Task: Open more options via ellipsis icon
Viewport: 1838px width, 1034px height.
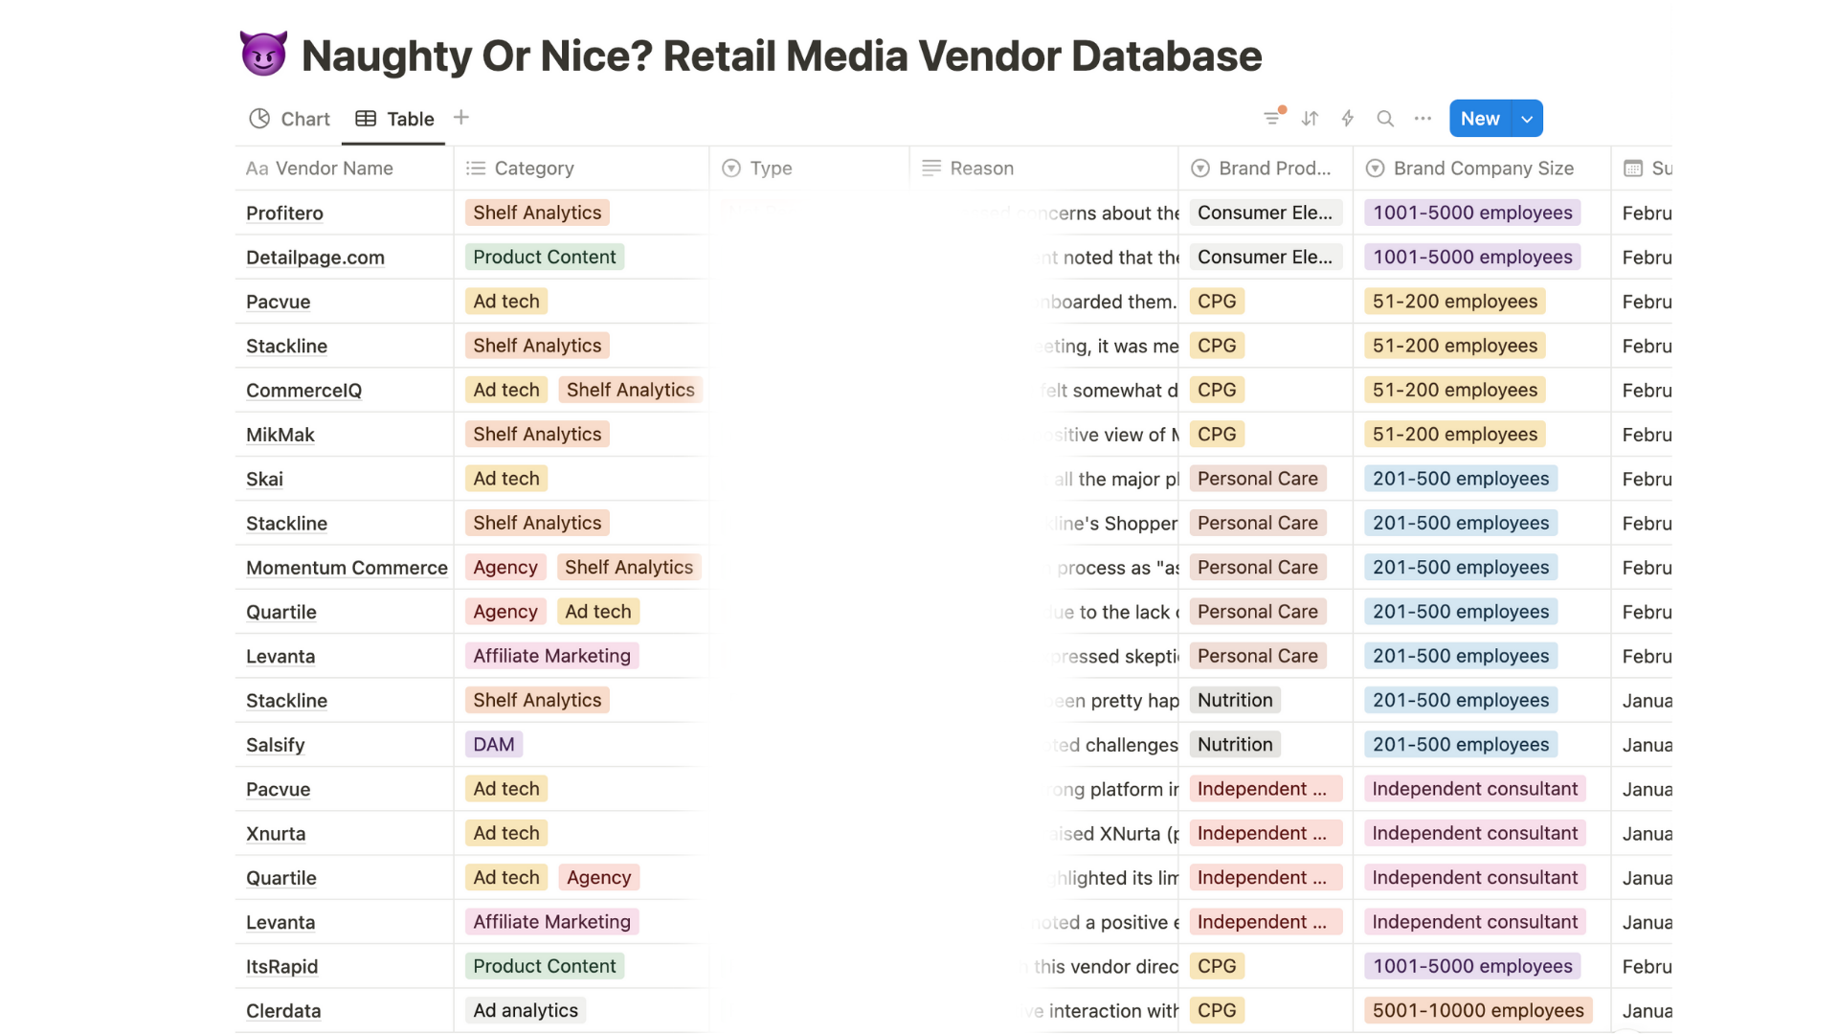Action: tap(1422, 118)
